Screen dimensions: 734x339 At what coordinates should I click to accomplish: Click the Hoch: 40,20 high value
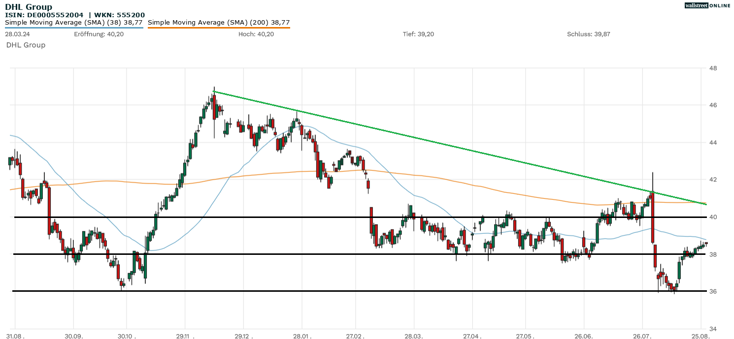[256, 34]
